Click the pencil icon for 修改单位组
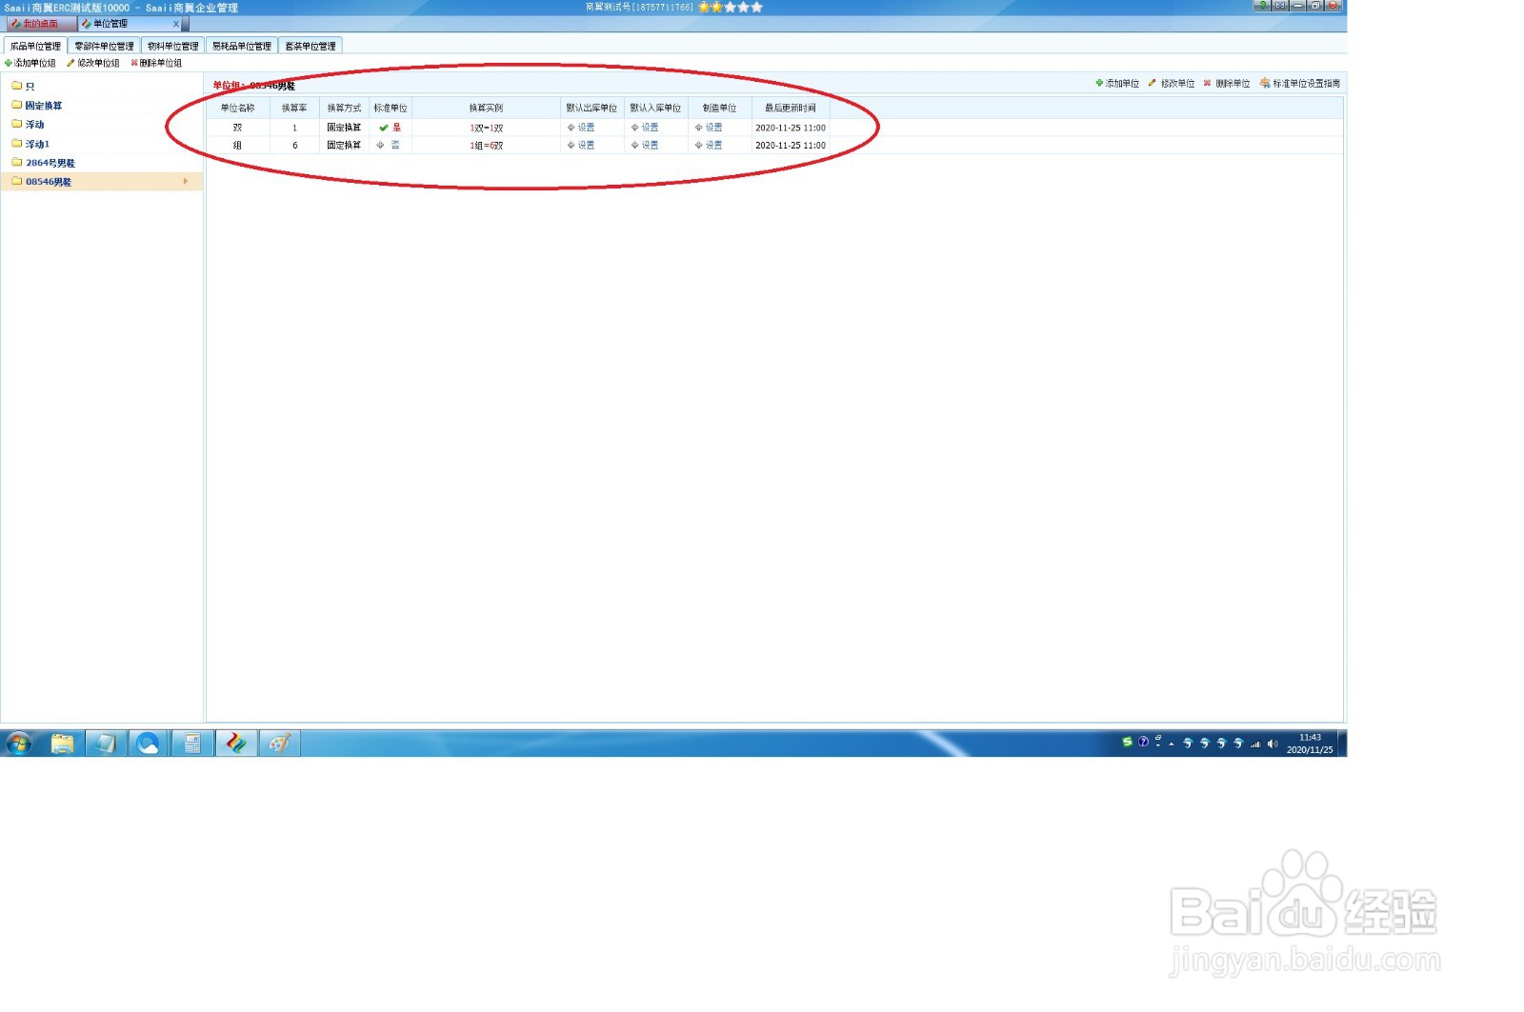The image size is (1524, 1012). tap(70, 64)
